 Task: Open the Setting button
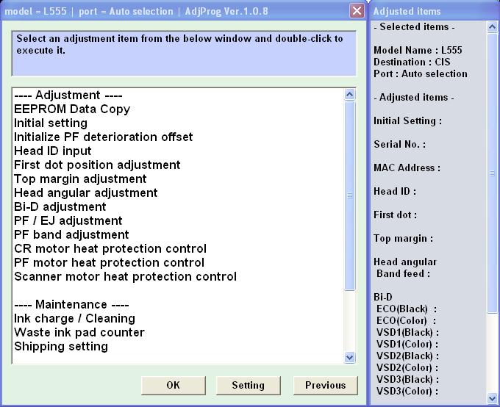click(248, 385)
